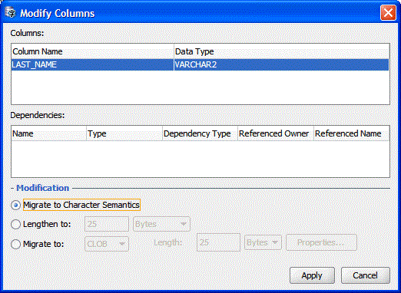Viewport: 401px width, 293px height.
Task: Click the VARCHAR2 data type cell
Action: 281,64
